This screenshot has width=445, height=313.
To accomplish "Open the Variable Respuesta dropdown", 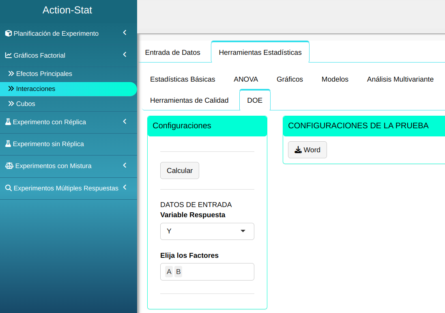I will 207,231.
